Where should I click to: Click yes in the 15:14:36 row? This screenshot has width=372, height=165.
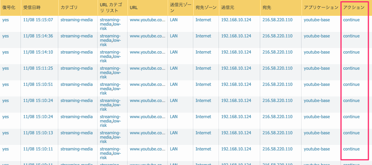(x=6, y=36)
